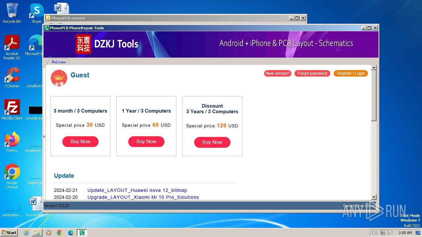The height and width of the screenshot is (237, 422).
Task: Click Forgot password button
Action: pos(312,73)
